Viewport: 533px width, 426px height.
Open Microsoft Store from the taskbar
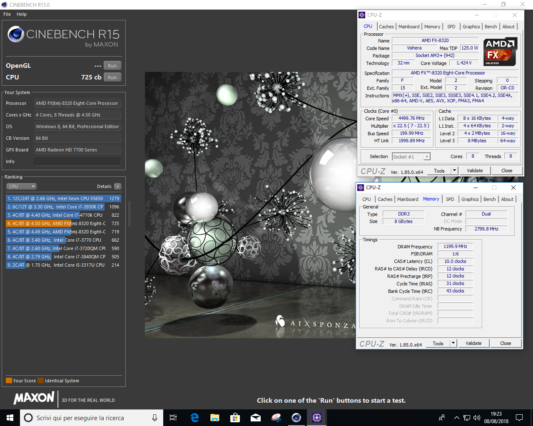tap(235, 418)
